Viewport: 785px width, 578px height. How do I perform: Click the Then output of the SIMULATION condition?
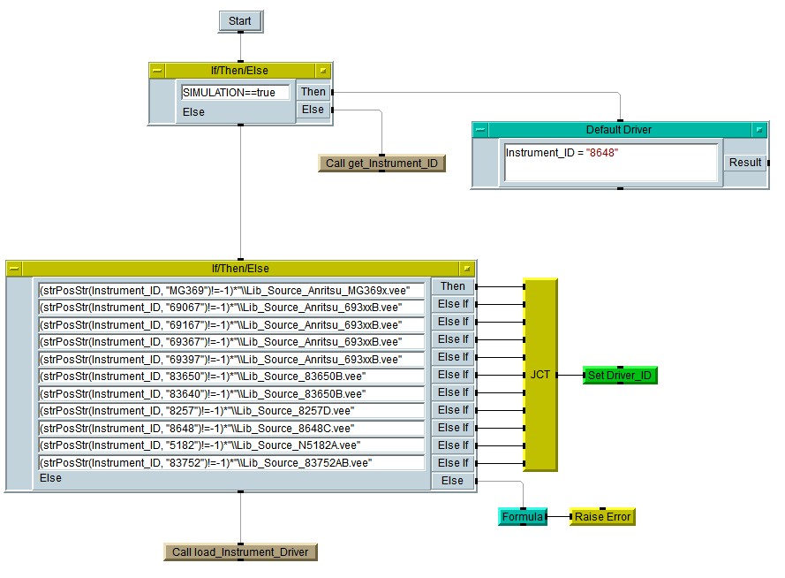313,92
